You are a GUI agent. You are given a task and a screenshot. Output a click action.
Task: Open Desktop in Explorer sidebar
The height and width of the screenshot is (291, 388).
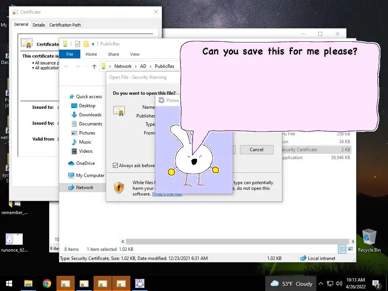point(84,106)
